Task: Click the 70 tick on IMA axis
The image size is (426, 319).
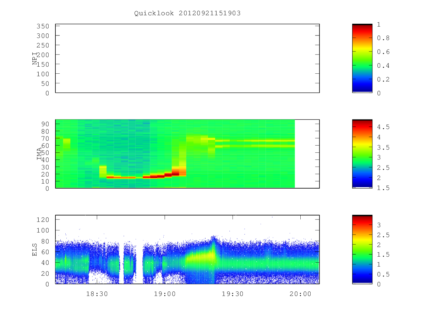Action: point(45,138)
